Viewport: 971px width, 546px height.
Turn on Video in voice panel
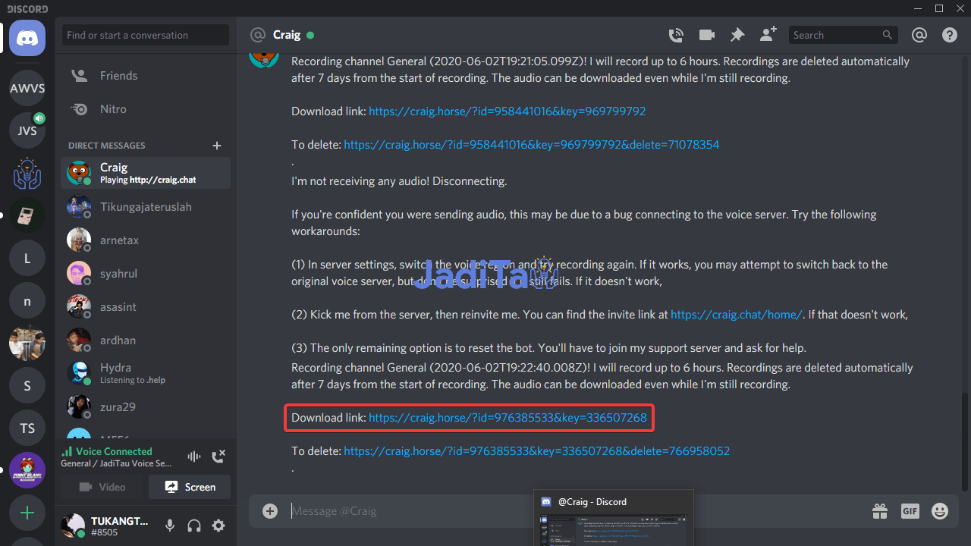coord(102,487)
